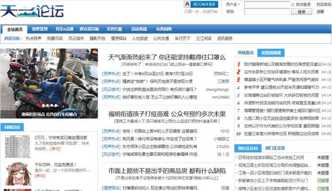Open post 邻居给上高中的儿子买婚房

point(160,131)
